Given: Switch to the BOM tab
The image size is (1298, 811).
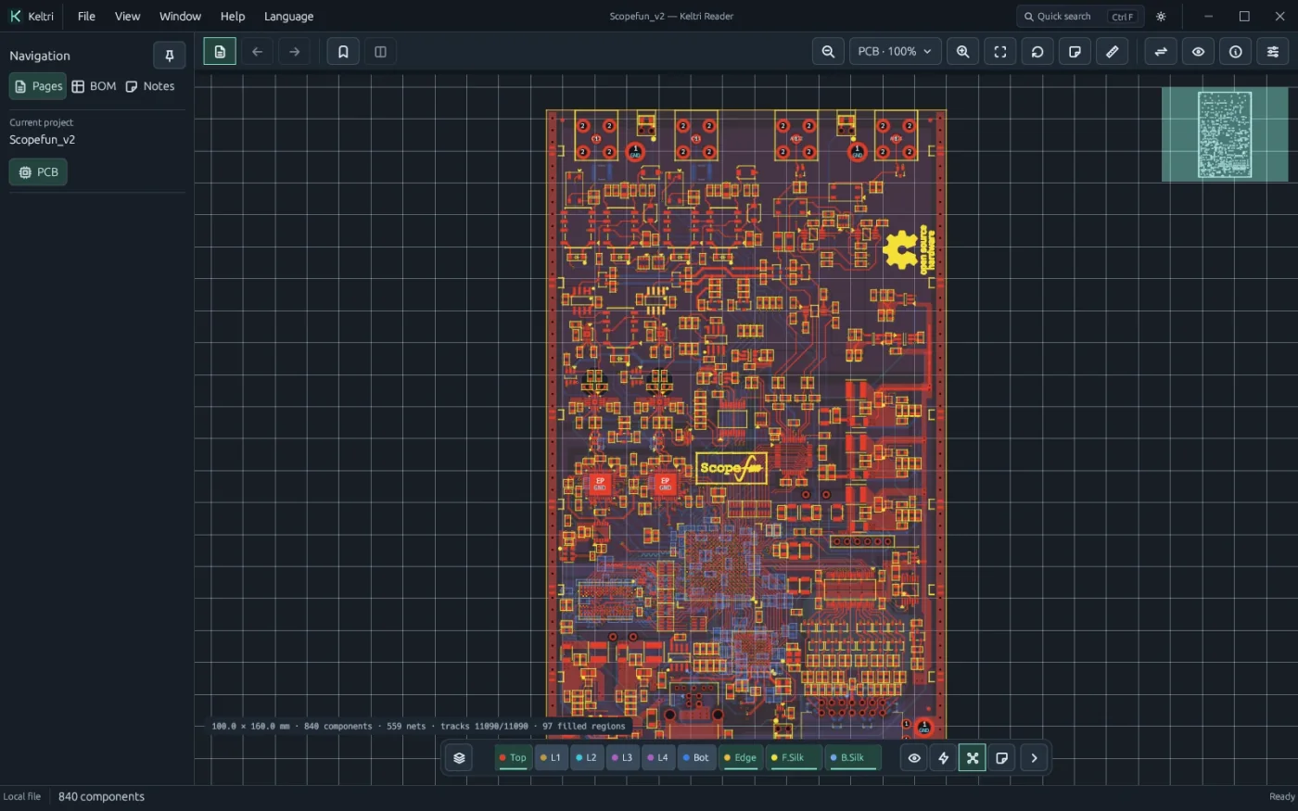Looking at the screenshot, I should coord(94,86).
